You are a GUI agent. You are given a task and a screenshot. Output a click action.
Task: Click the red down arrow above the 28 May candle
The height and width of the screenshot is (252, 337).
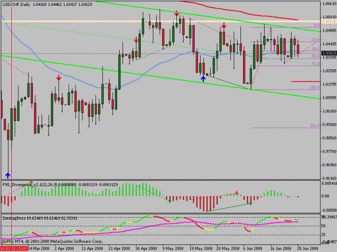point(224,25)
